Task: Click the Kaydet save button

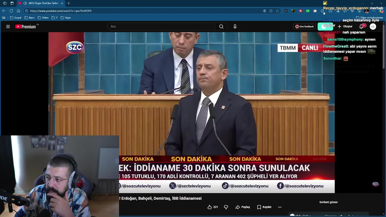Action: (264, 207)
